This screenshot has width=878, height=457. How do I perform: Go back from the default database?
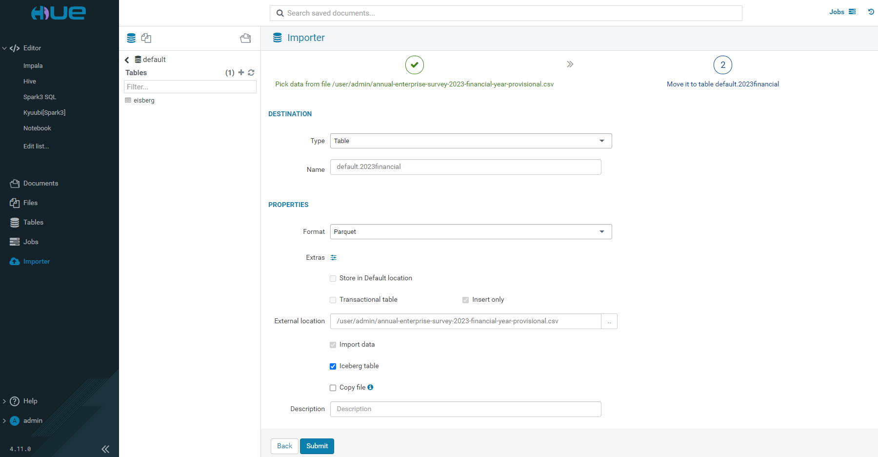(127, 60)
